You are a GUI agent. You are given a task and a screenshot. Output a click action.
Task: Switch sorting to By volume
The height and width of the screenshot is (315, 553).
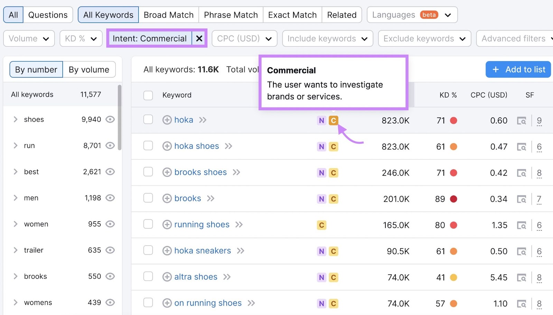[89, 69]
